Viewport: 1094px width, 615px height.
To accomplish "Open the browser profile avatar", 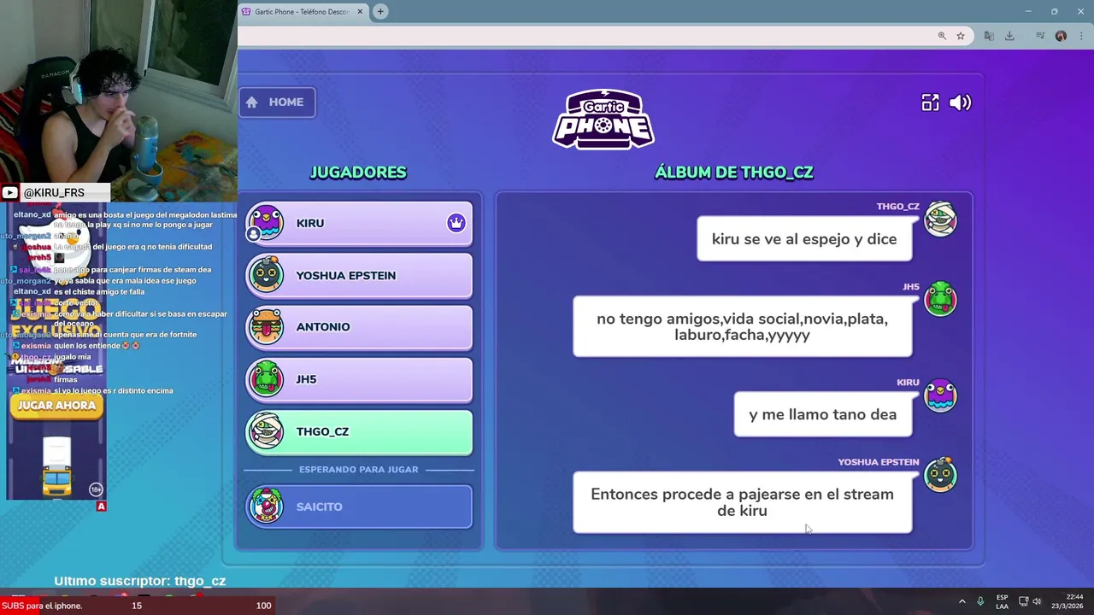I will pos(1061,36).
